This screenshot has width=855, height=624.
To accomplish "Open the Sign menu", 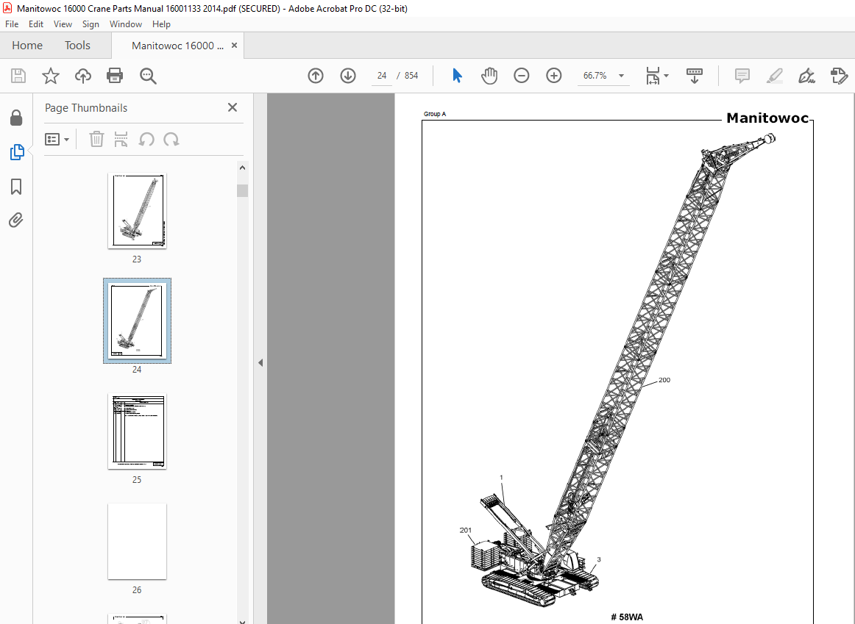I will (x=91, y=24).
